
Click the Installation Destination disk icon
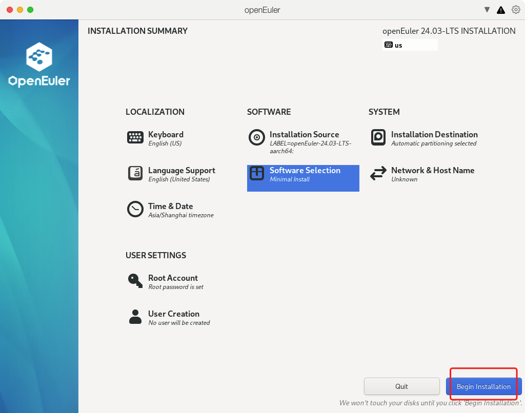[x=378, y=137]
